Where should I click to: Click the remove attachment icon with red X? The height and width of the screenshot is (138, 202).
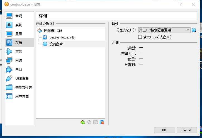[x=102, y=122]
